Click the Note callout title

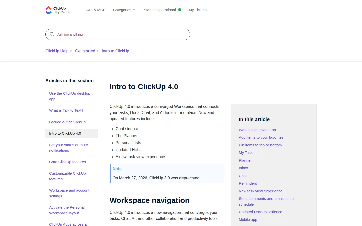pos(117,169)
